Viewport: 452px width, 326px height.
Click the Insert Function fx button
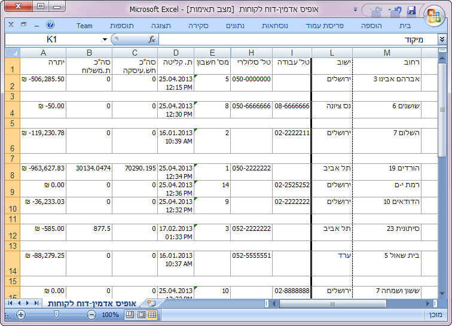(x=152, y=39)
